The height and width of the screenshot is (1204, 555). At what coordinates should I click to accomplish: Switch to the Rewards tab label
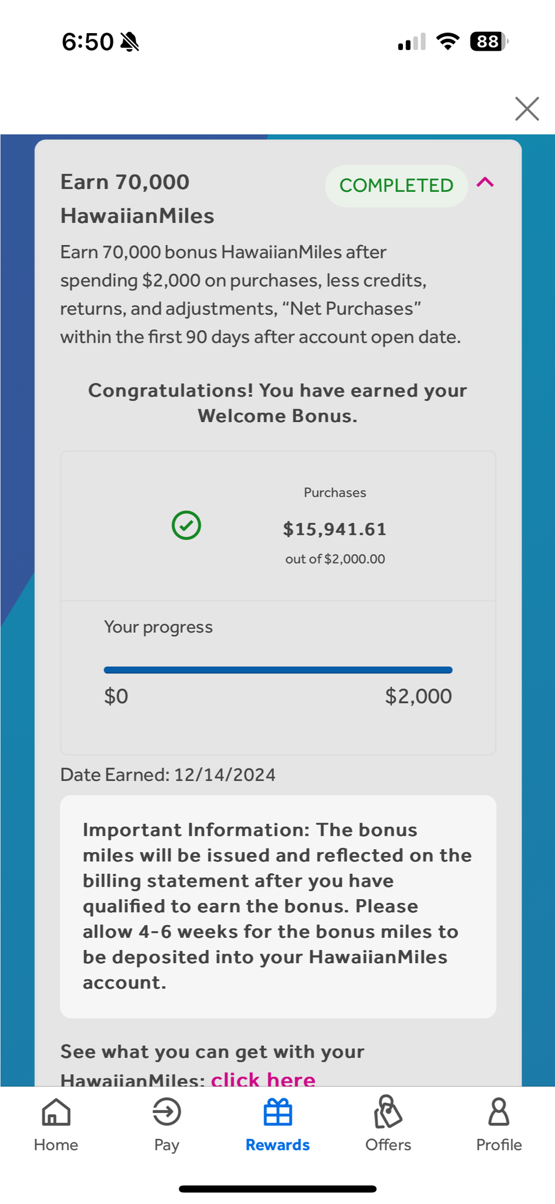click(277, 1145)
